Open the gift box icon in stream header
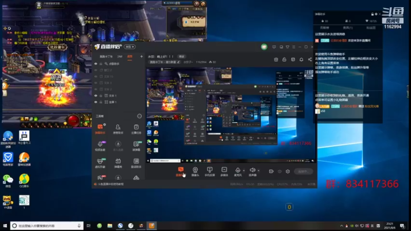411x231 pixels. 276,60
